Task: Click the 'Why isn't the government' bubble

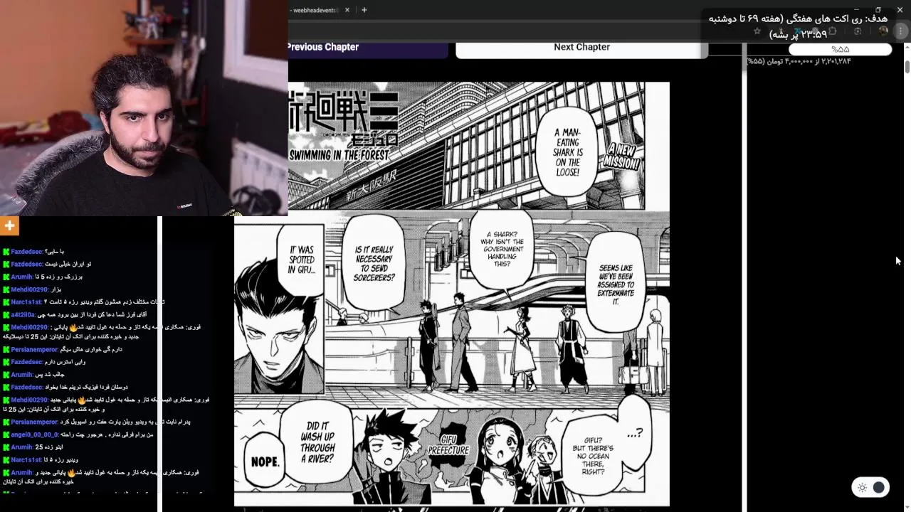Action: pyautogui.click(x=502, y=250)
